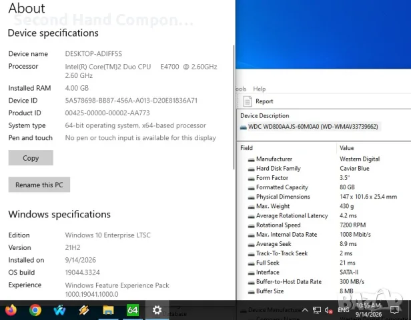Click the Max. Weight row icon
Viewport: 411px width, 320px height.
[251, 207]
